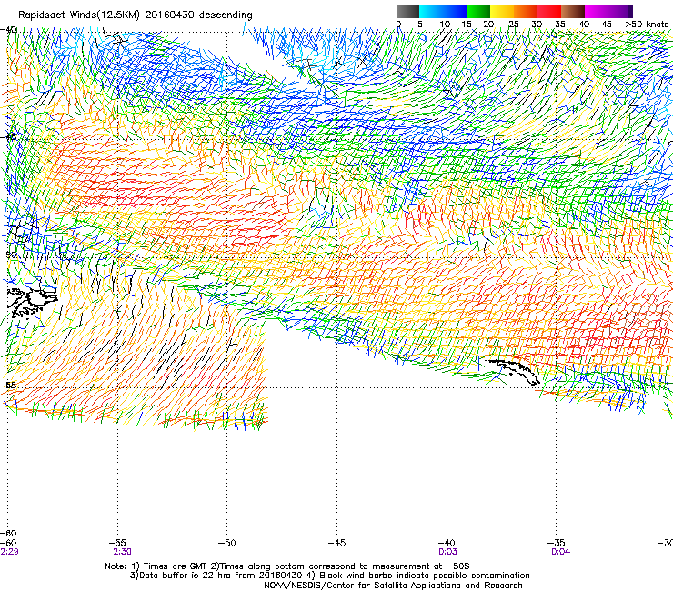This screenshot has height=591, width=673.
Task: Click the '-40' longitude axis label
Action: [x=447, y=543]
